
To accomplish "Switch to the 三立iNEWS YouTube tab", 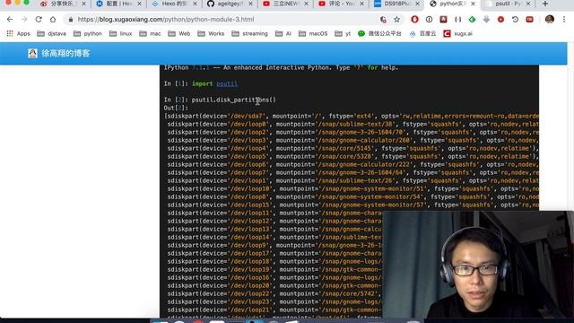I will [285, 4].
